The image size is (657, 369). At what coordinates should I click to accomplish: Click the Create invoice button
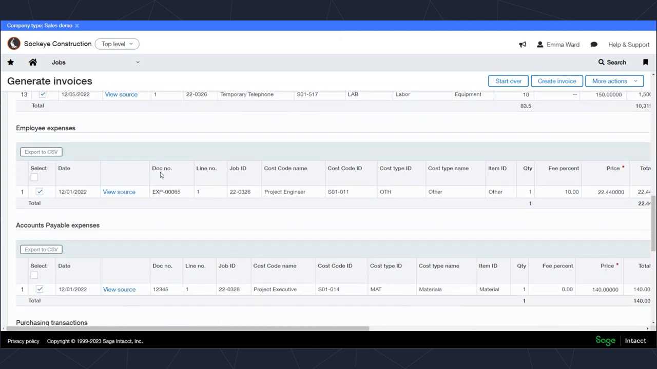557,81
